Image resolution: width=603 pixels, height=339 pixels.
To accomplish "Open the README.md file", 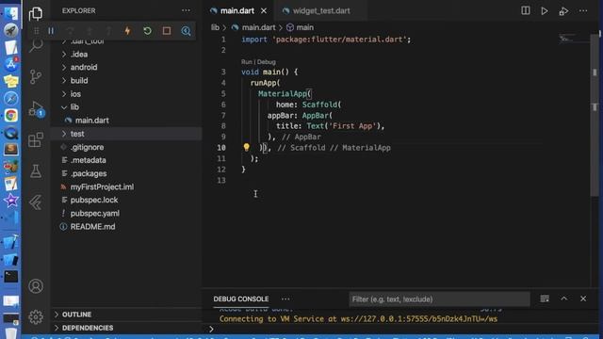I will [126, 227].
